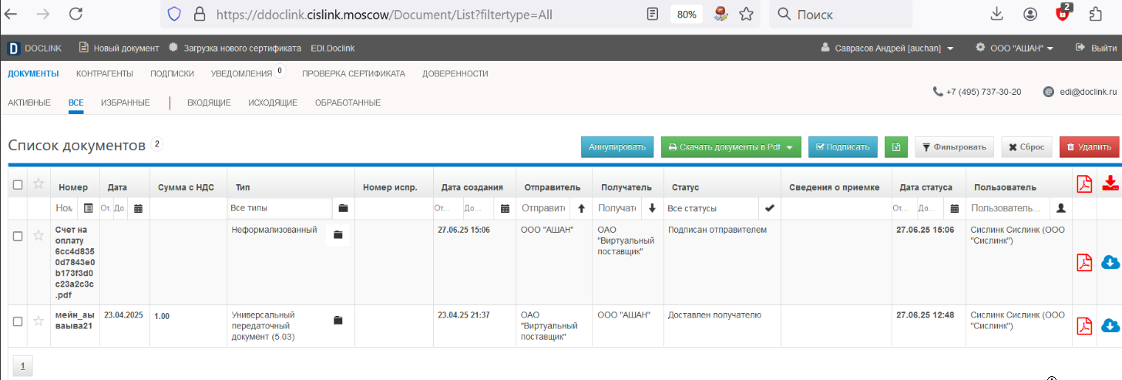The width and height of the screenshot is (1122, 380).
Task: Click the PDF icon in the table header
Action: pos(1084,185)
